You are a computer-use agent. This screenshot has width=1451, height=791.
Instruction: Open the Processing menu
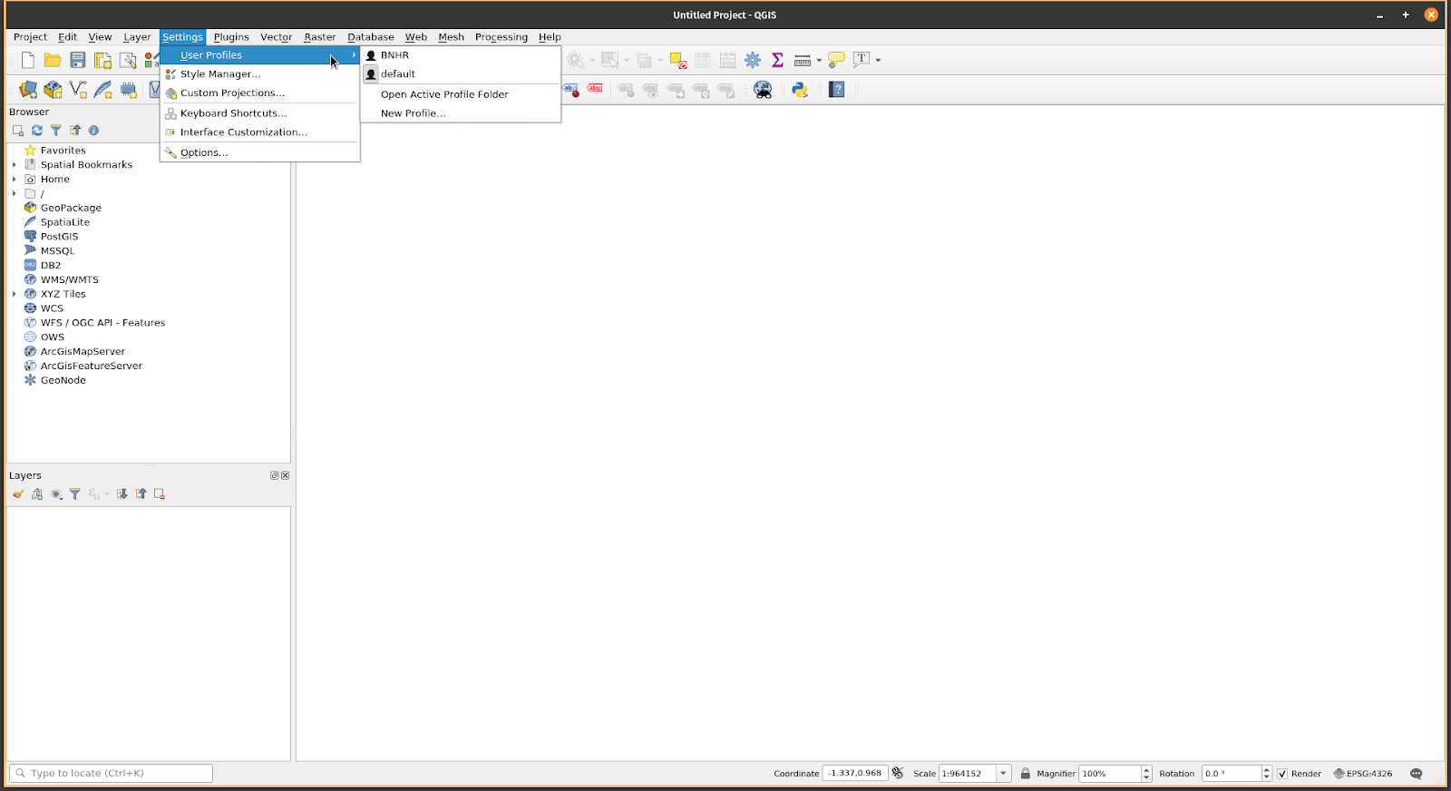[x=501, y=37]
